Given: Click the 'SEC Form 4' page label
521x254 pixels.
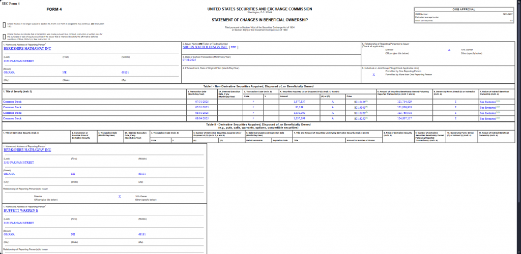Looking at the screenshot, I should click(x=11, y=3).
